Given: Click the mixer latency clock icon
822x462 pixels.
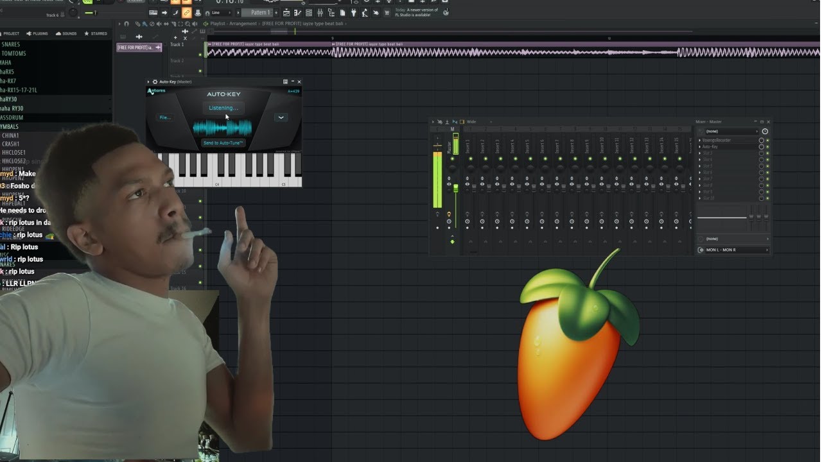Looking at the screenshot, I should [x=765, y=131].
